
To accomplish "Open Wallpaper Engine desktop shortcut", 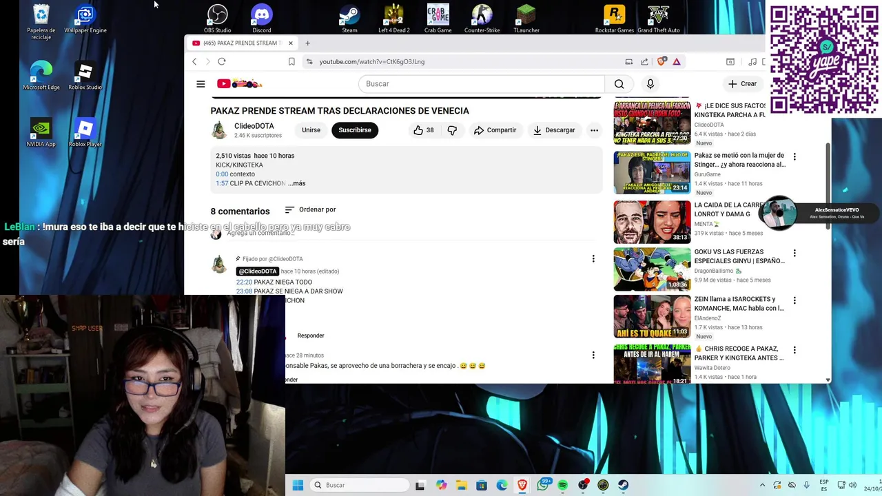I will 85,19.
